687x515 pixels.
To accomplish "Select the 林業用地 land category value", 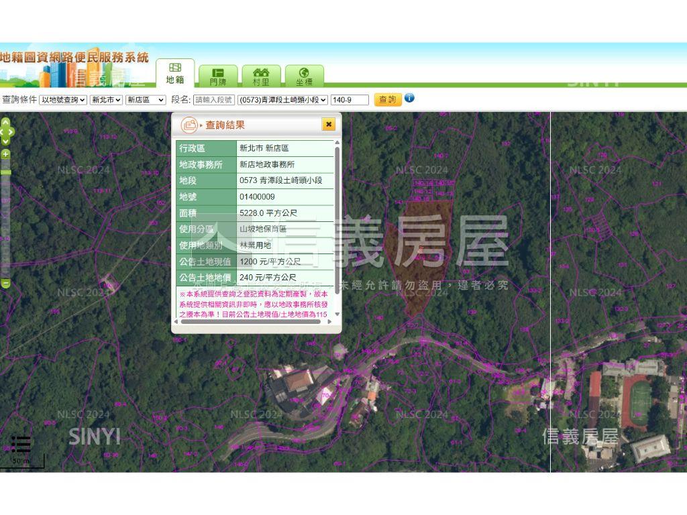I will point(255,245).
